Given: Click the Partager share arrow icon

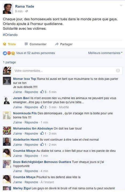Looking at the screenshot, I should (x=57, y=44).
